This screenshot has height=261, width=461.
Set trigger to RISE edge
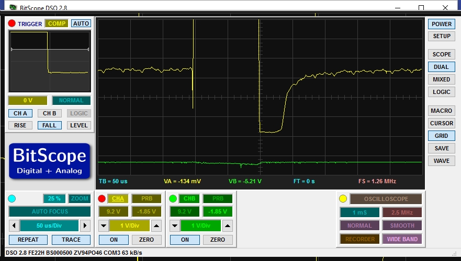20,125
